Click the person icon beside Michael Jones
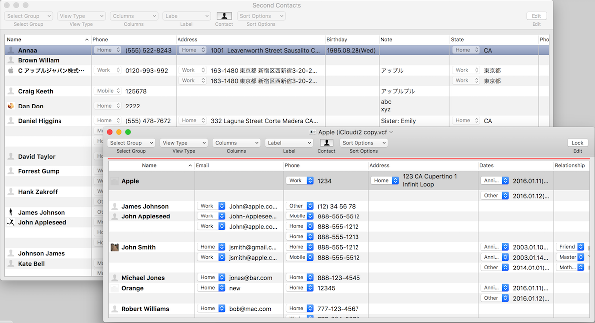The width and height of the screenshot is (595, 323). pos(115,278)
